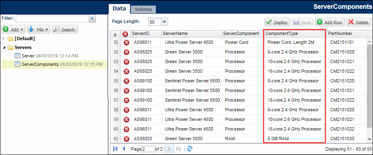Expand the [Default] folder node
This screenshot has width=373, height=155.
click(x=4, y=39)
